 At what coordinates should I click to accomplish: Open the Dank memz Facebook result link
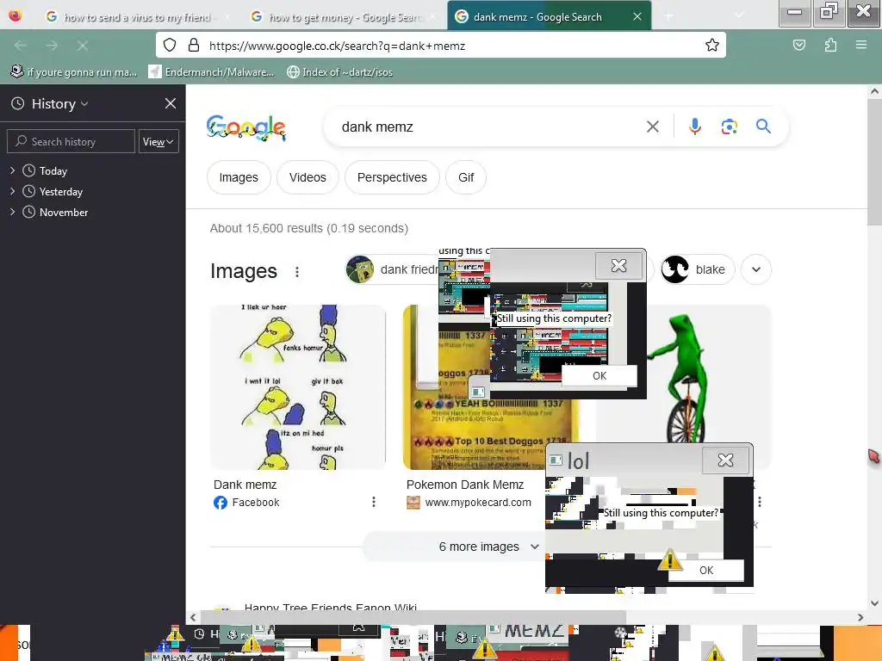coord(245,485)
